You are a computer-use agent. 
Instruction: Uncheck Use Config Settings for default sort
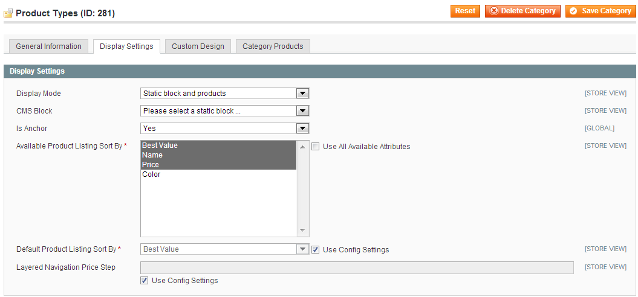click(x=316, y=250)
